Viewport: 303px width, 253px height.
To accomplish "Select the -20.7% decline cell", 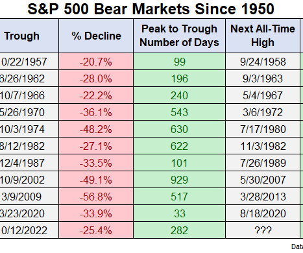I will [96, 62].
